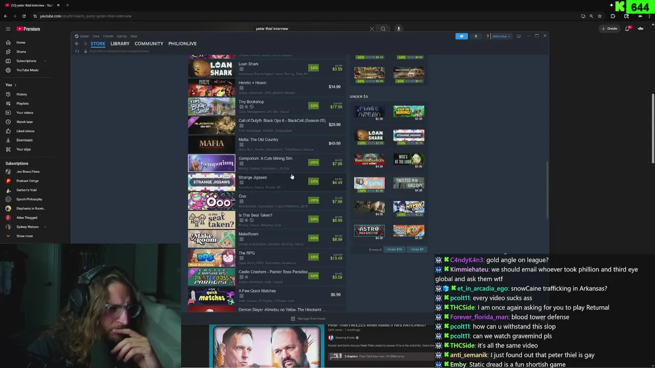Image resolution: width=655 pixels, height=368 pixels.
Task: Open PHILIONLIVE profile tab in Steam
Action: pyautogui.click(x=183, y=43)
